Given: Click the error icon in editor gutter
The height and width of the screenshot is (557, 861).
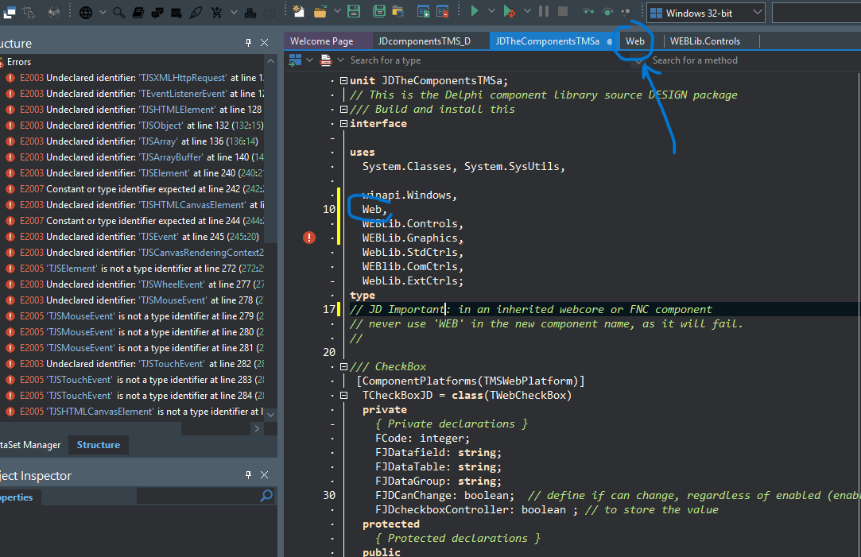Looking at the screenshot, I should 309,238.
